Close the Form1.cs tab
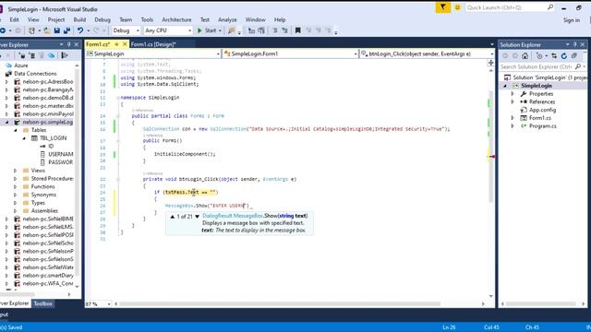Screen dimensions: 591x332 pos(125,44)
